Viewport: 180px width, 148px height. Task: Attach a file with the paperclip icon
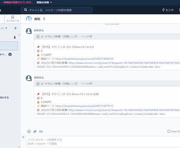point(35,132)
